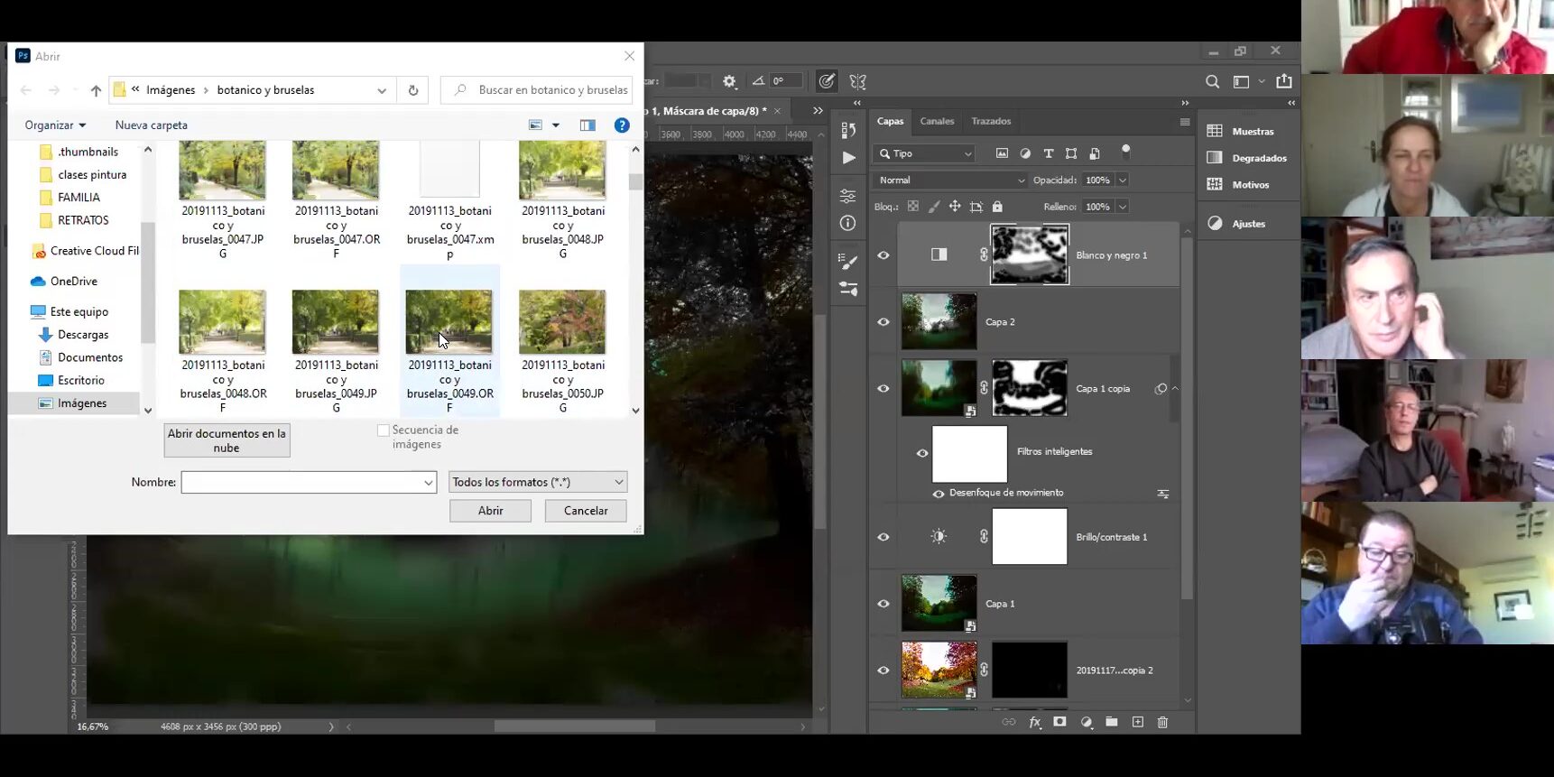
Task: Select the Capas tab
Action: point(890,121)
